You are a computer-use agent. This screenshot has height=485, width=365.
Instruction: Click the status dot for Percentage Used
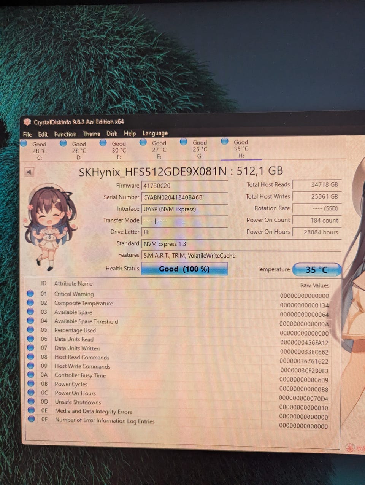pyautogui.click(x=30, y=329)
